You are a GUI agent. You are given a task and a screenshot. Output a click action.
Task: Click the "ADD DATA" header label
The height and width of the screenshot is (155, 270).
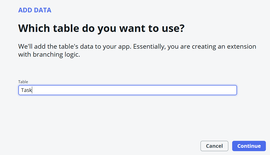point(35,10)
